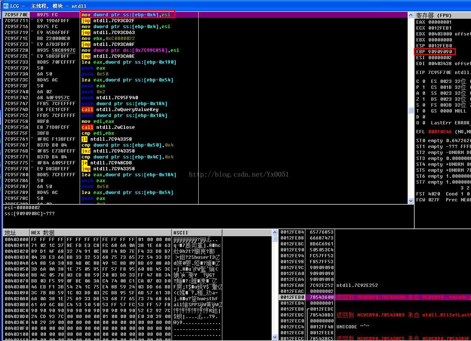
Task: Click the EDI 00403438 register
Action: pos(434,63)
